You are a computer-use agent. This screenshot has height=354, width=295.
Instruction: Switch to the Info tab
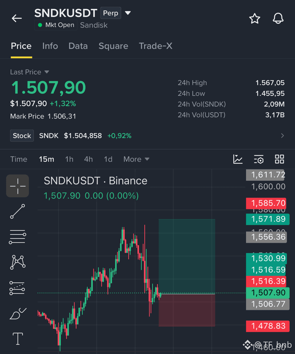coord(50,46)
